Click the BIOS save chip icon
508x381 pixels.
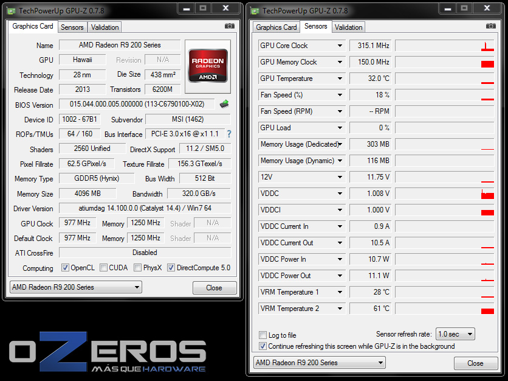224,104
